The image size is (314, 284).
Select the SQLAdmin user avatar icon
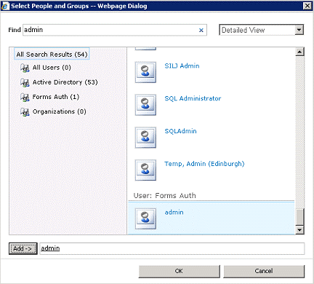145,137
